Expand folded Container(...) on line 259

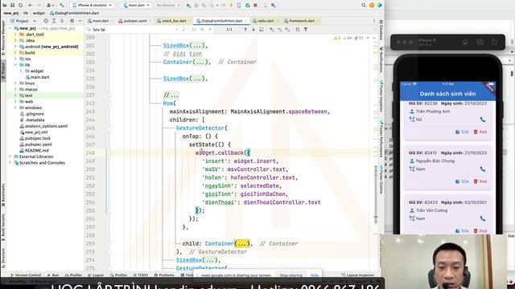tap(242, 244)
